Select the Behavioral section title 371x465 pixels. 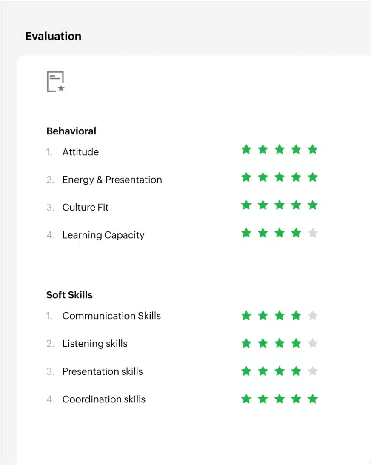71,131
